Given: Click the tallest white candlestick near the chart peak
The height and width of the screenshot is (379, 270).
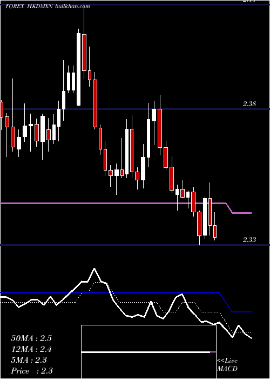Looking at the screenshot, I should click(79, 69).
